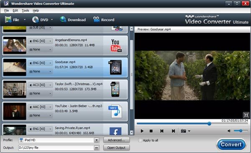The height and width of the screenshot is (153, 251).
Task: Mute audio using the speaker icon
Action: [229, 131]
